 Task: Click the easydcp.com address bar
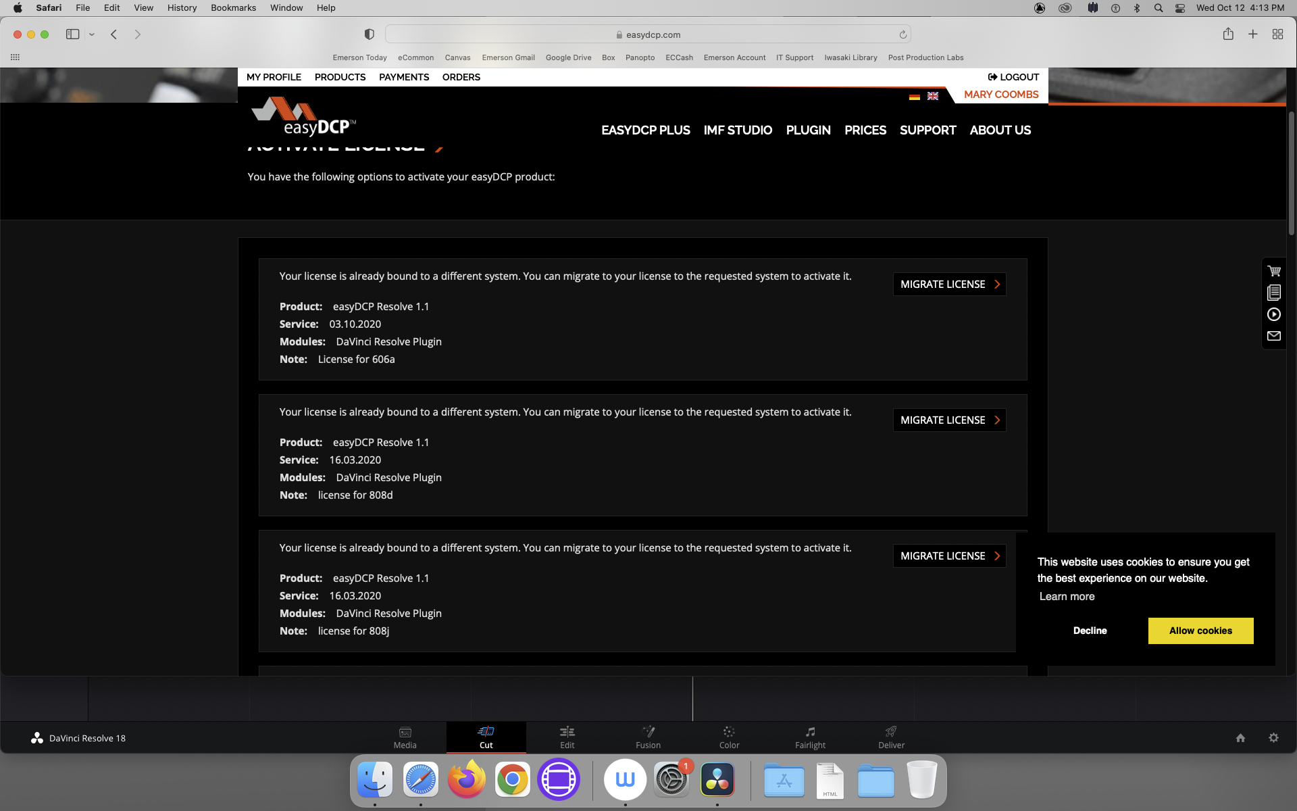coord(648,34)
